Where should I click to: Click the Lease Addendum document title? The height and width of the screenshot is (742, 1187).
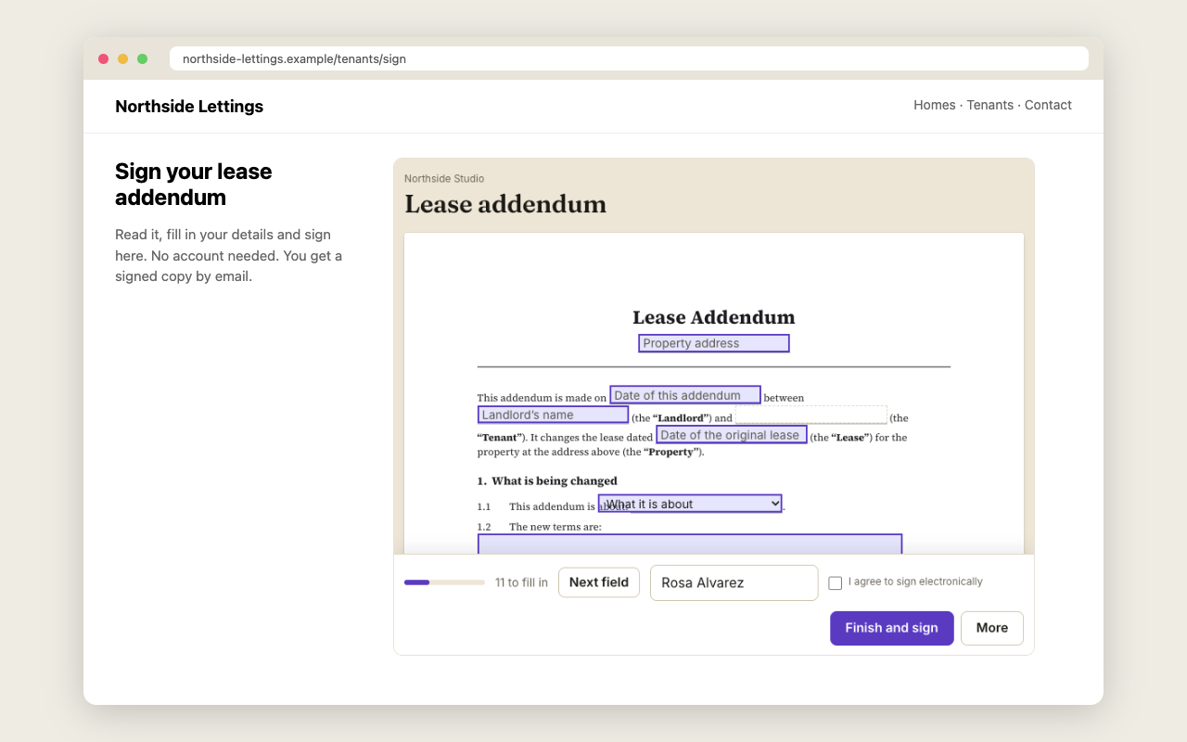point(714,317)
